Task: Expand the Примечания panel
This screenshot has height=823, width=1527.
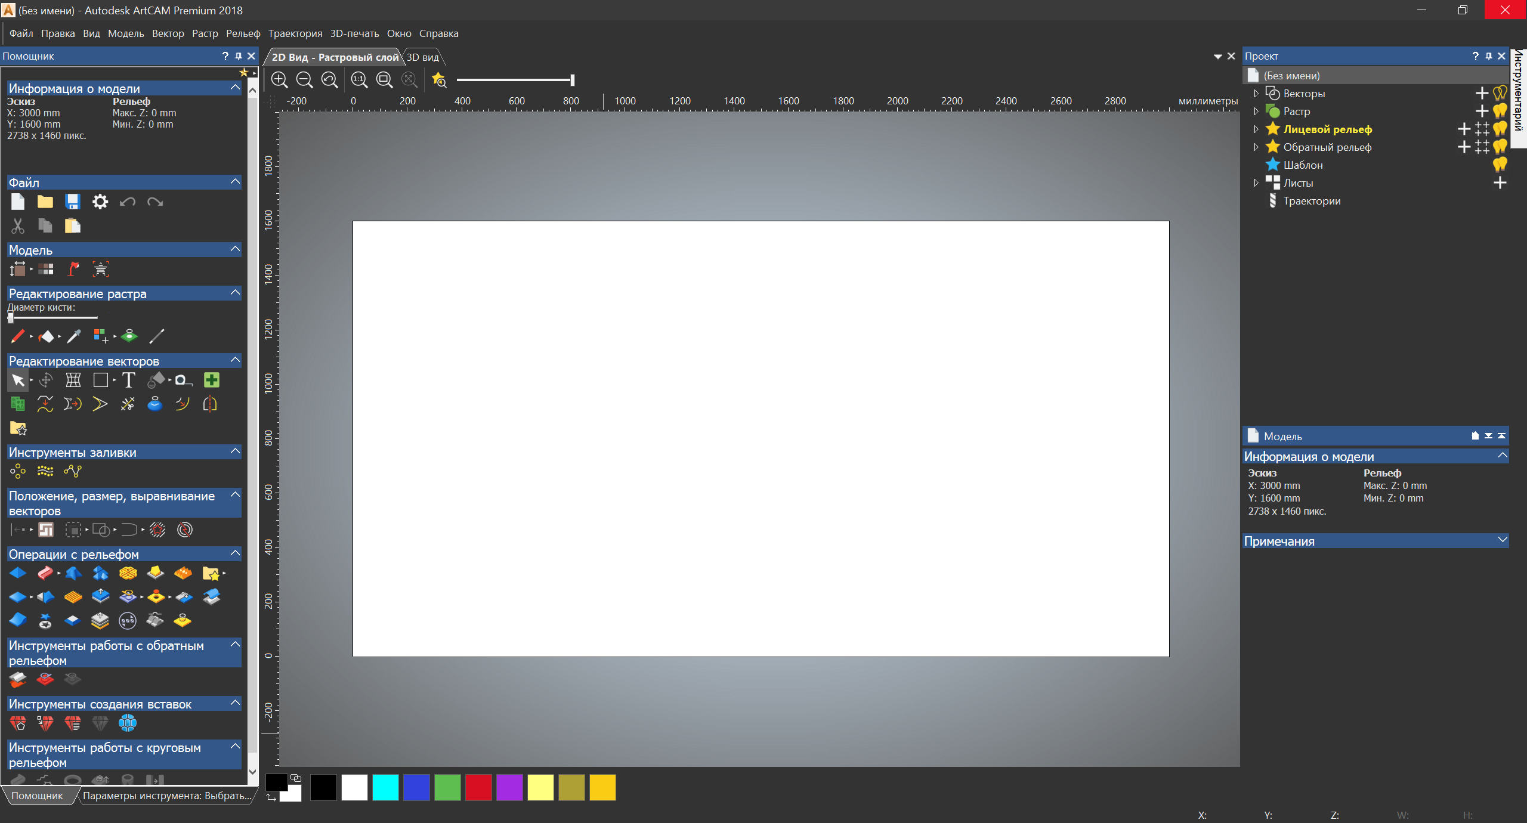Action: tap(1503, 540)
